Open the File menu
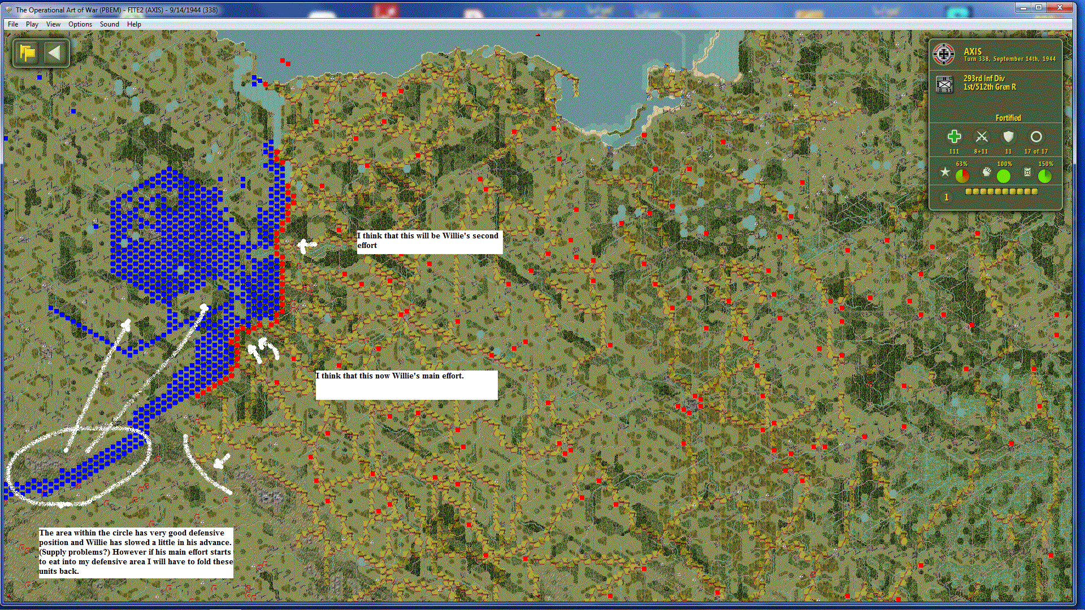The height and width of the screenshot is (610, 1085). (x=13, y=24)
